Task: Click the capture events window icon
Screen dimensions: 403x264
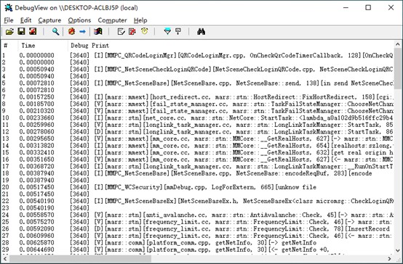Action: [x=98, y=31]
